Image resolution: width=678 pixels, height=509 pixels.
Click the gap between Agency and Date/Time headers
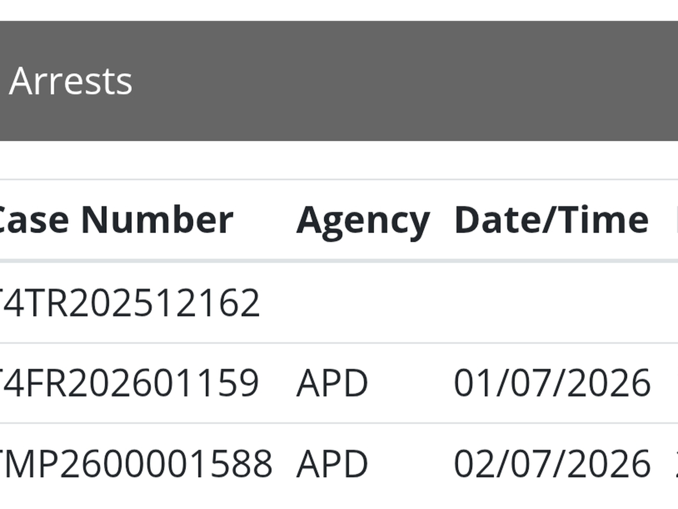[x=442, y=219]
